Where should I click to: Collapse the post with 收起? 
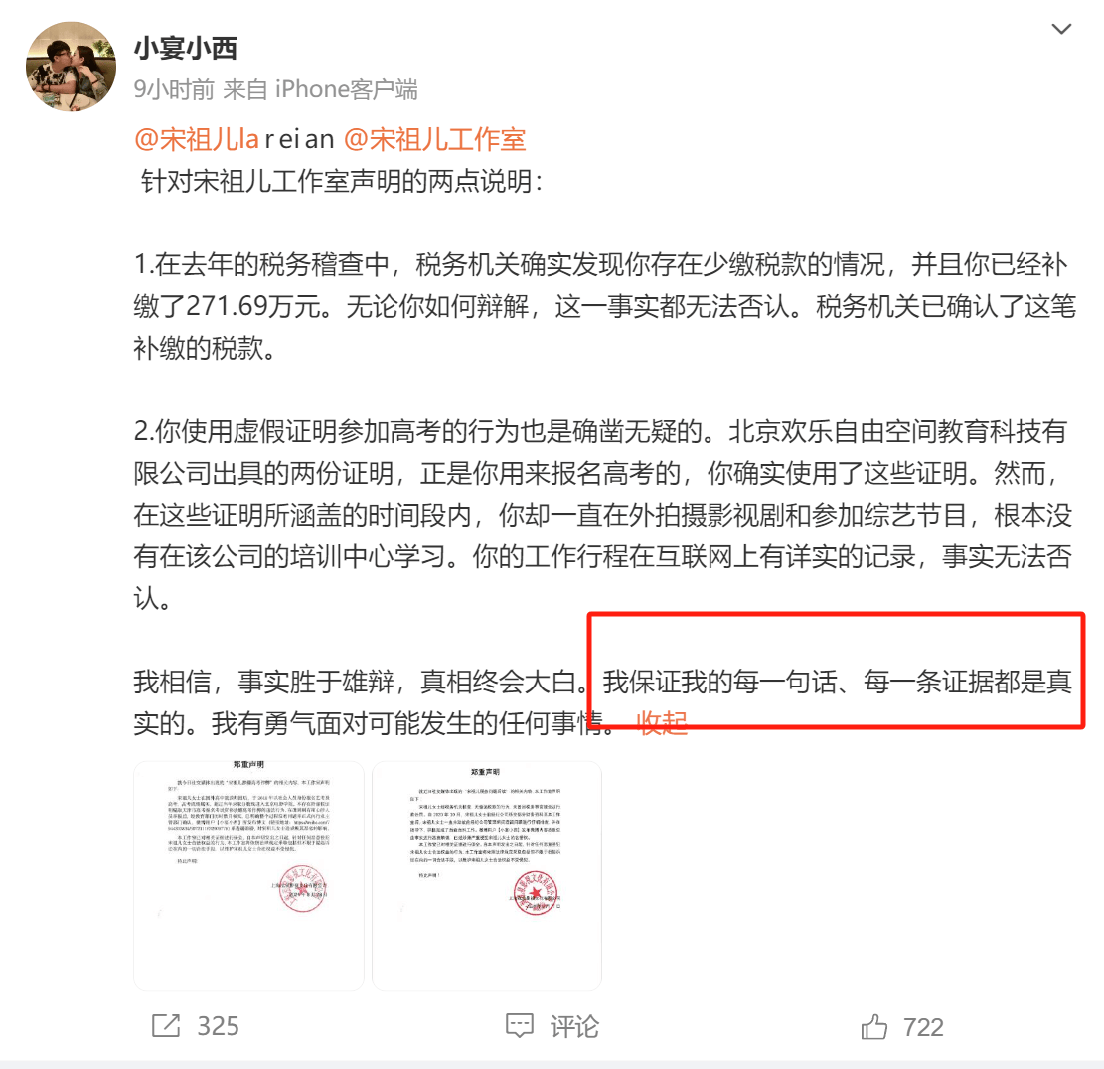coord(661,722)
